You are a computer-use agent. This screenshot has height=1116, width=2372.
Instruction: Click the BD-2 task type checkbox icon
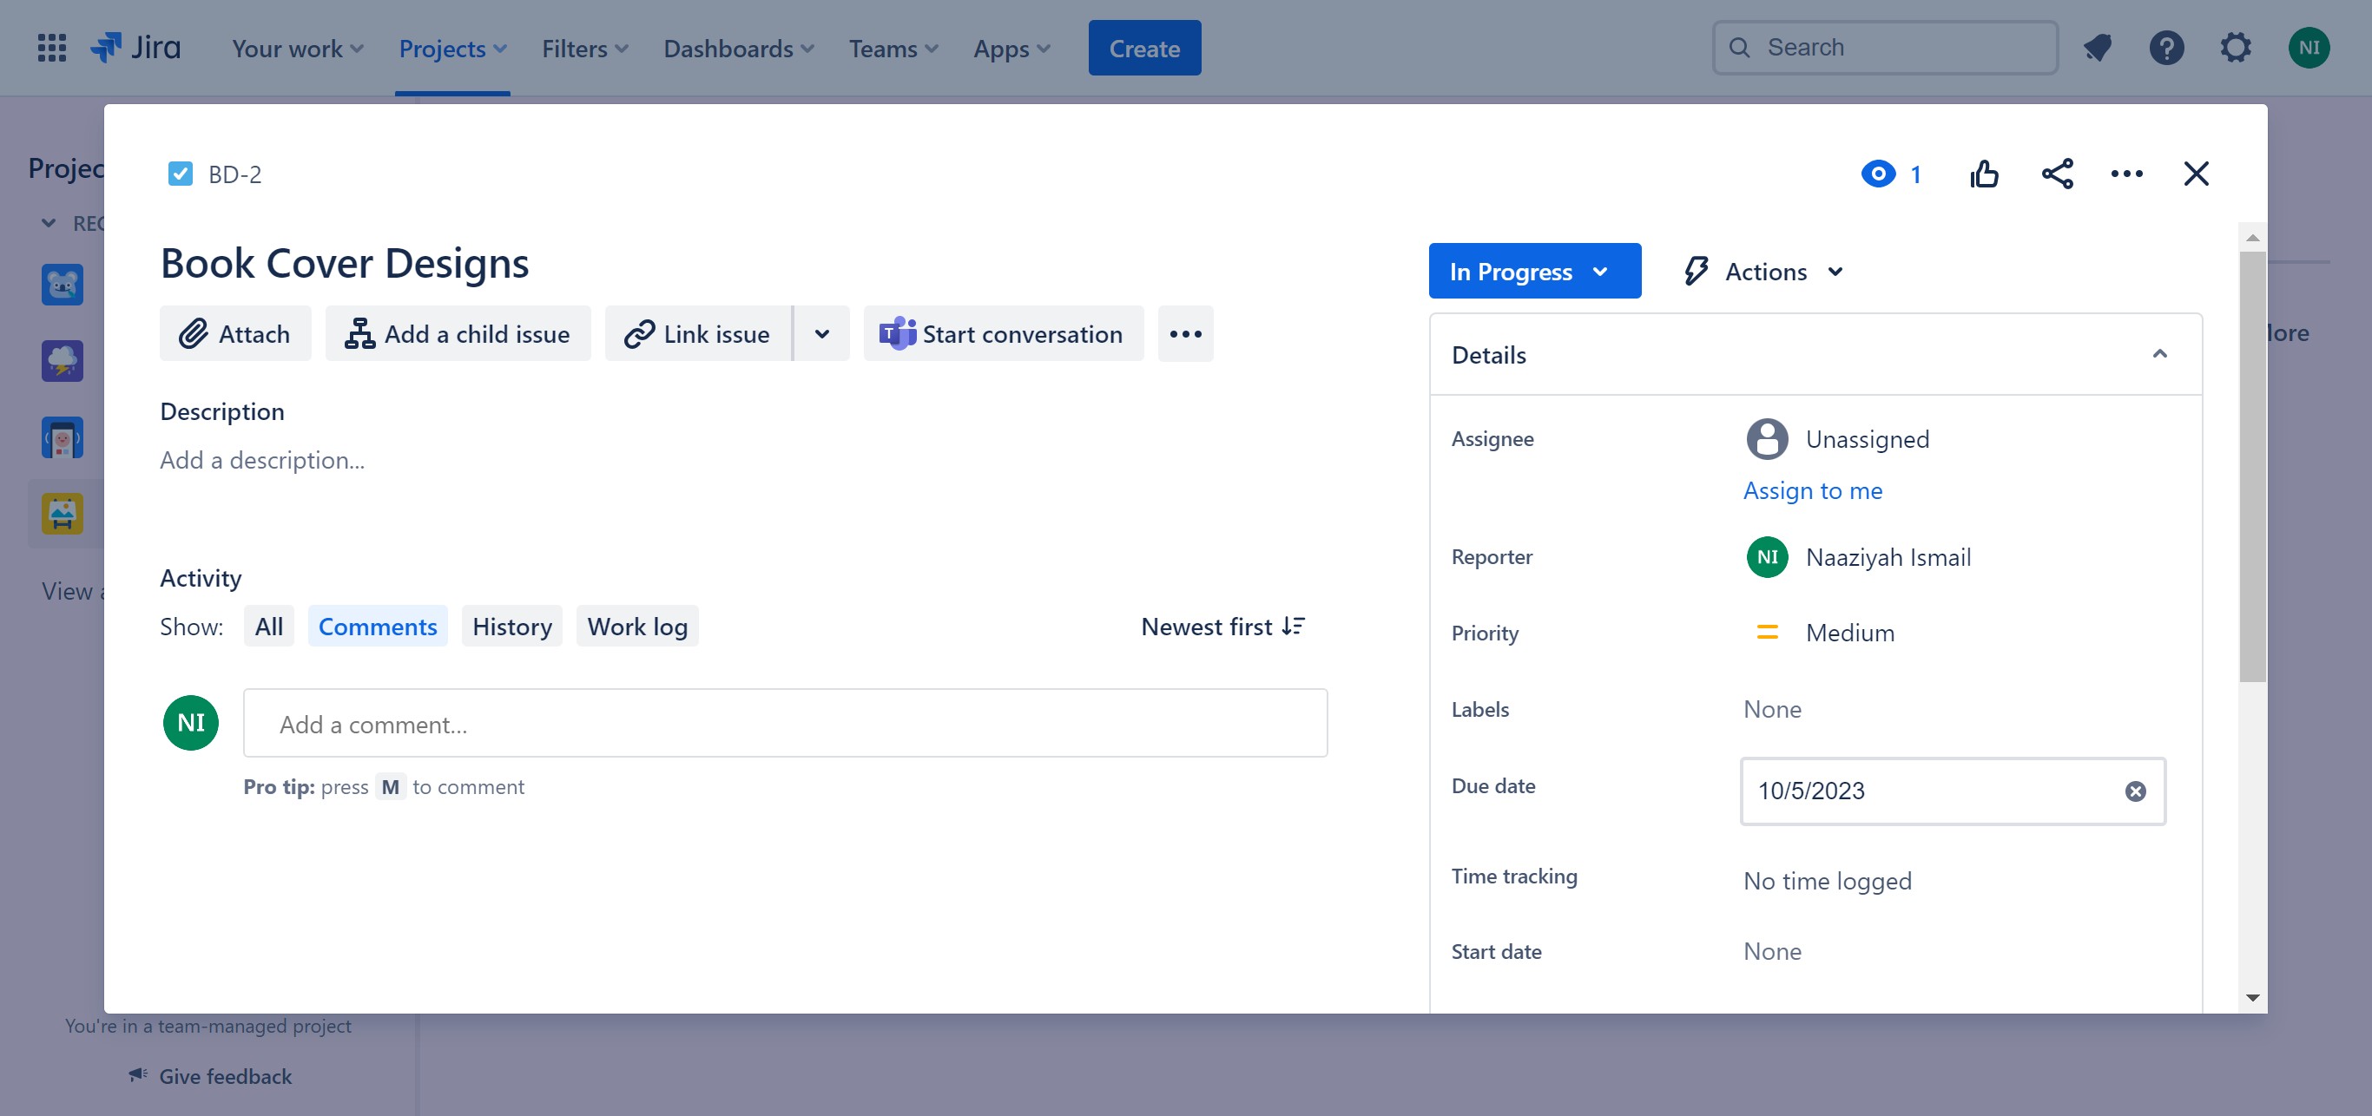point(181,174)
